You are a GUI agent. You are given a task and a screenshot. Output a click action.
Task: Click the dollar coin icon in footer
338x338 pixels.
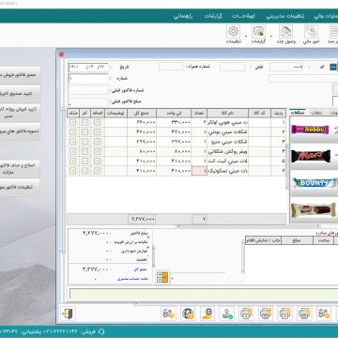pos(188,314)
